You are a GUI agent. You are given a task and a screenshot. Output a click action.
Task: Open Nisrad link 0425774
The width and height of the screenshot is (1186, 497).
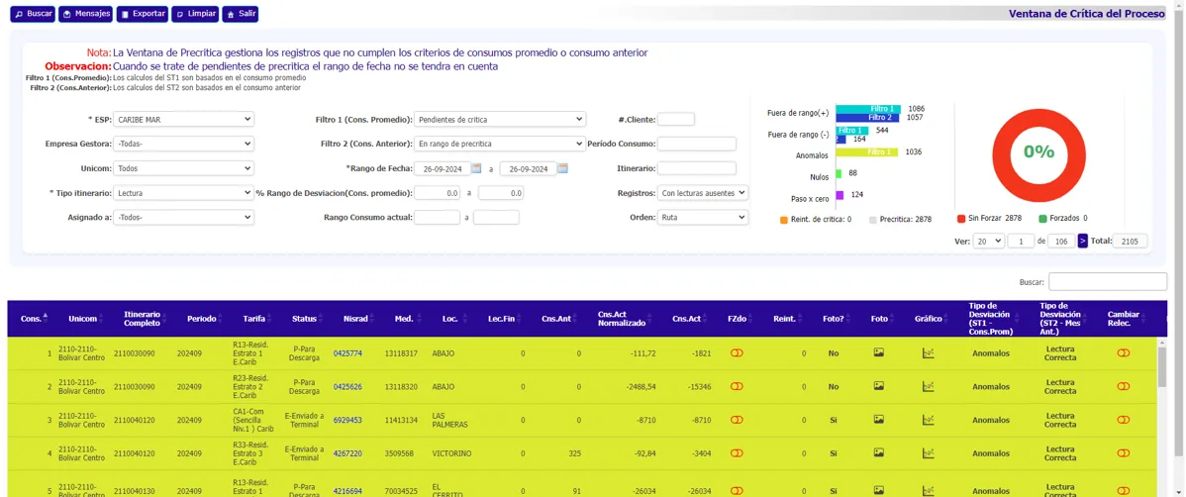pyautogui.click(x=347, y=353)
